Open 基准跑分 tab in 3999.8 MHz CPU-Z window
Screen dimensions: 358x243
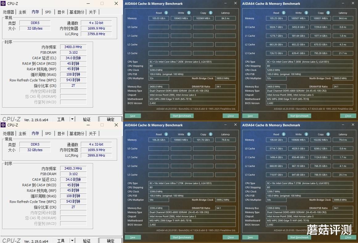coord(77,134)
